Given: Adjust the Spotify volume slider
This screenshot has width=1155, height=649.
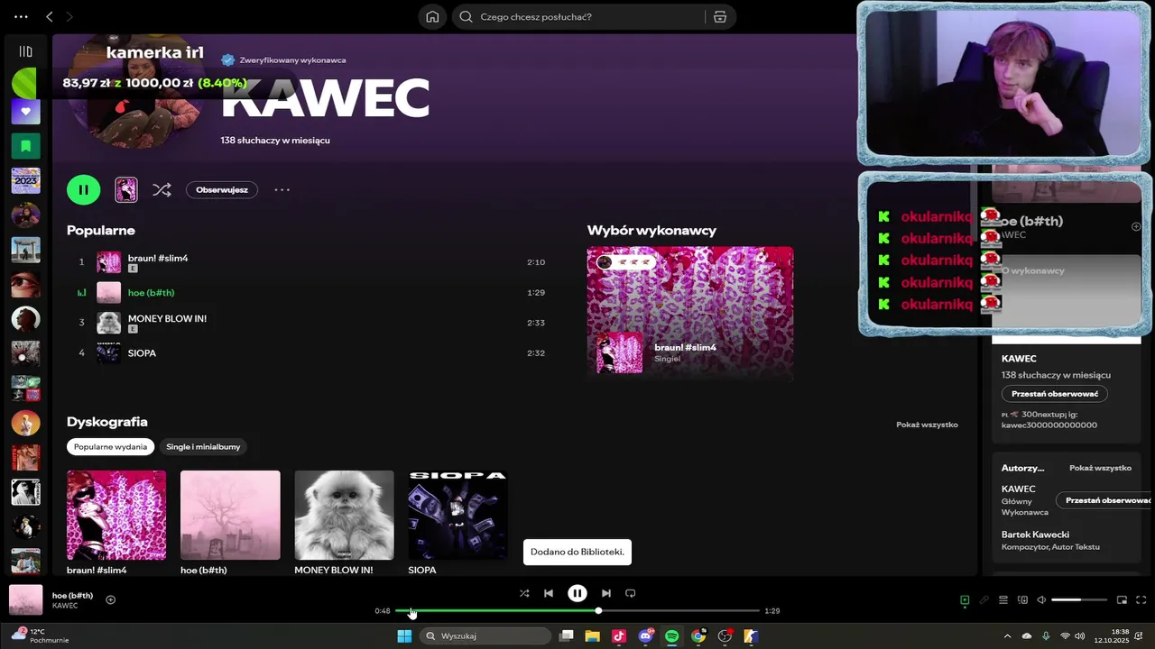Looking at the screenshot, I should 1079,599.
